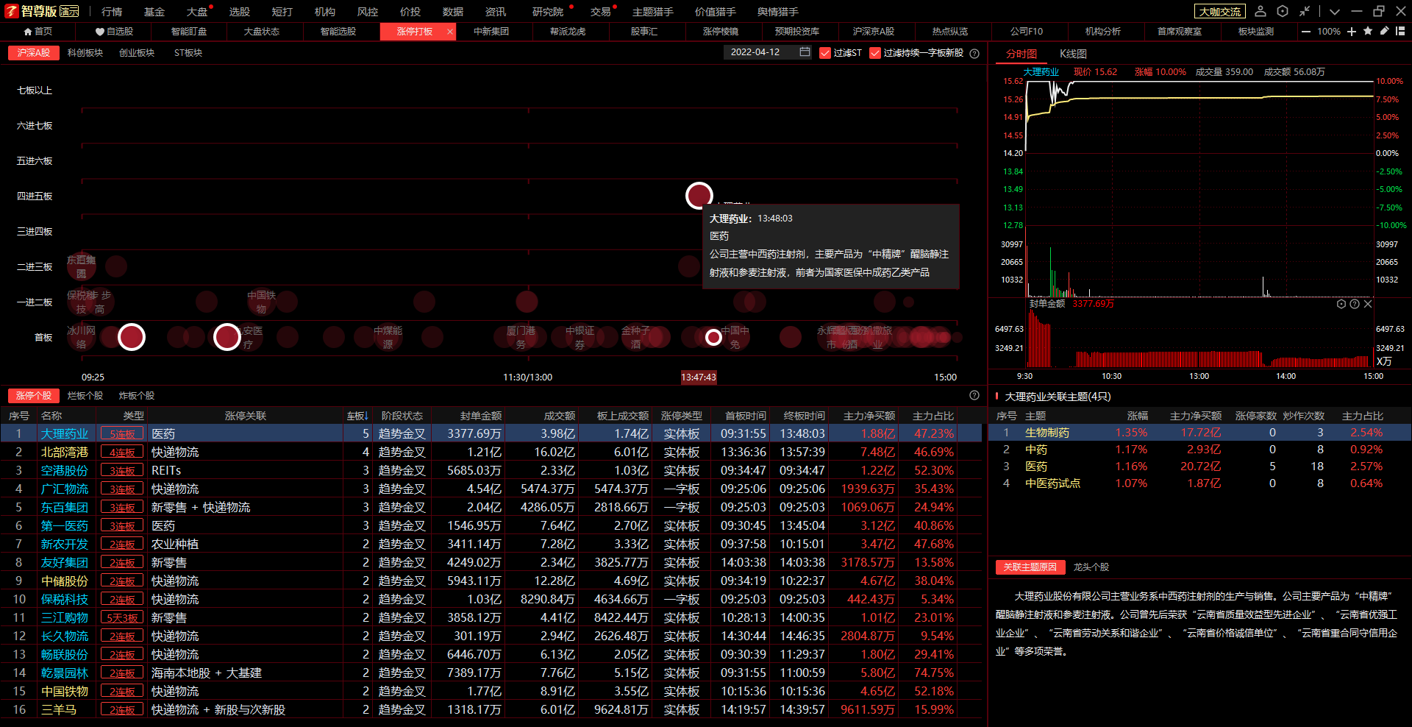This screenshot has width=1412, height=727.
Task: Open the 行情 menu
Action: 112,11
